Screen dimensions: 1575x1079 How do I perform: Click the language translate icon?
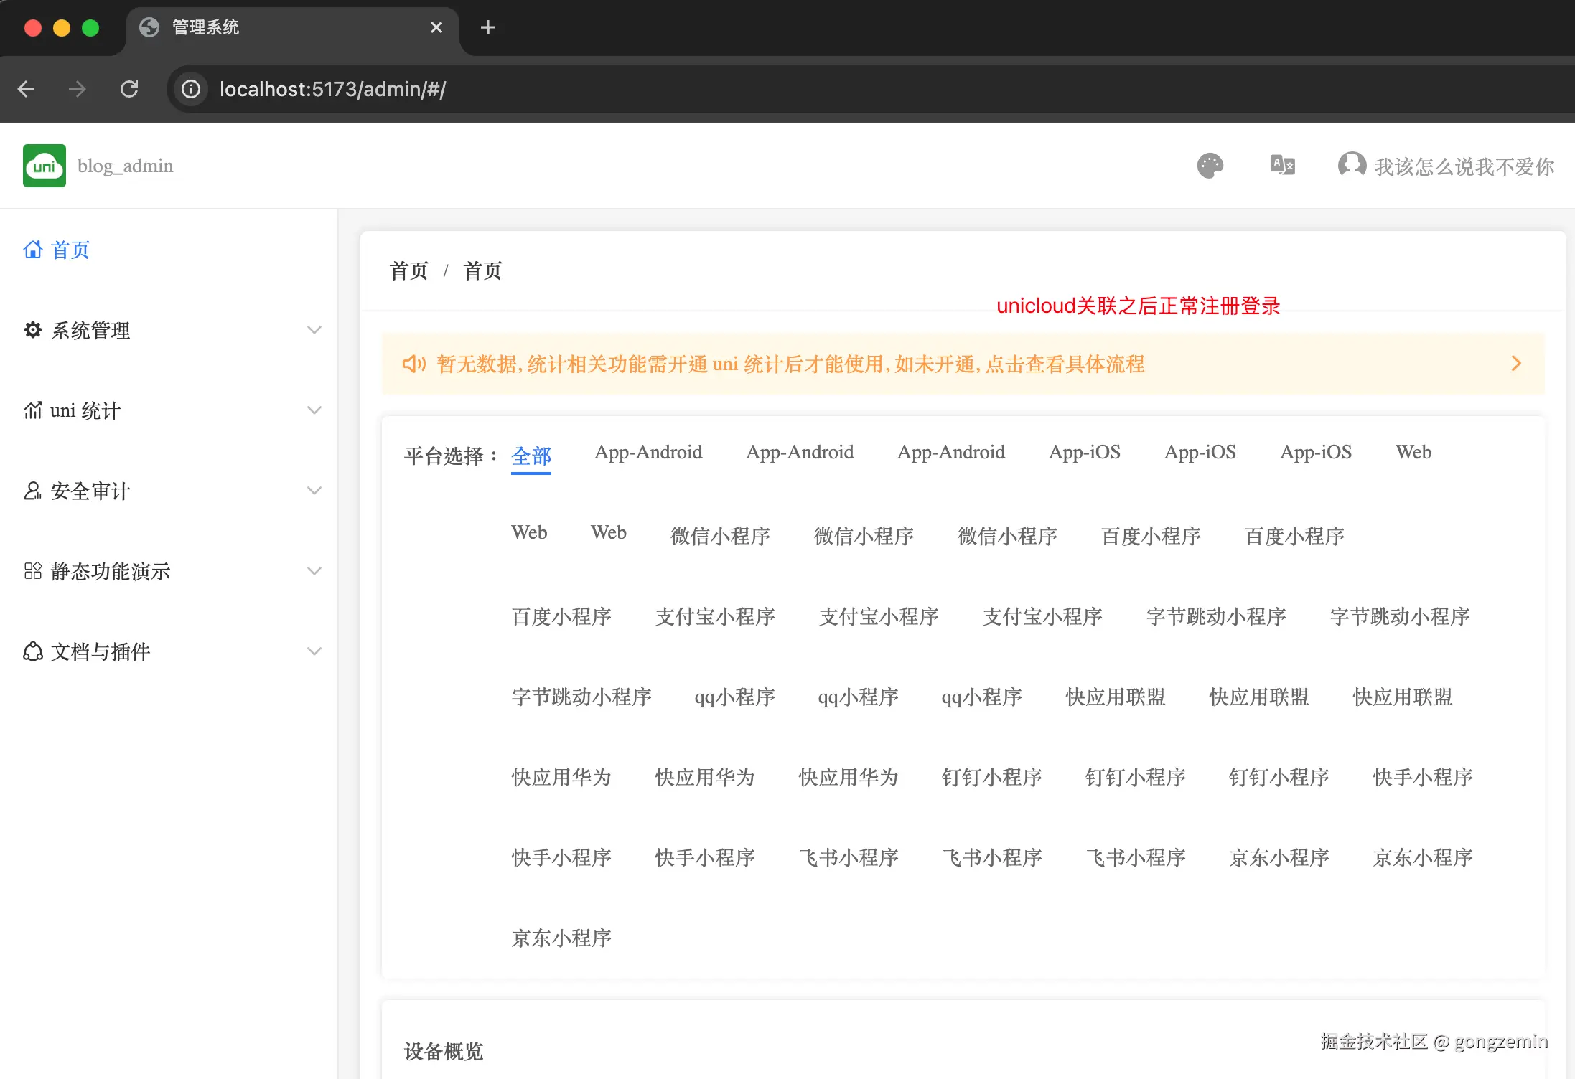click(1282, 166)
